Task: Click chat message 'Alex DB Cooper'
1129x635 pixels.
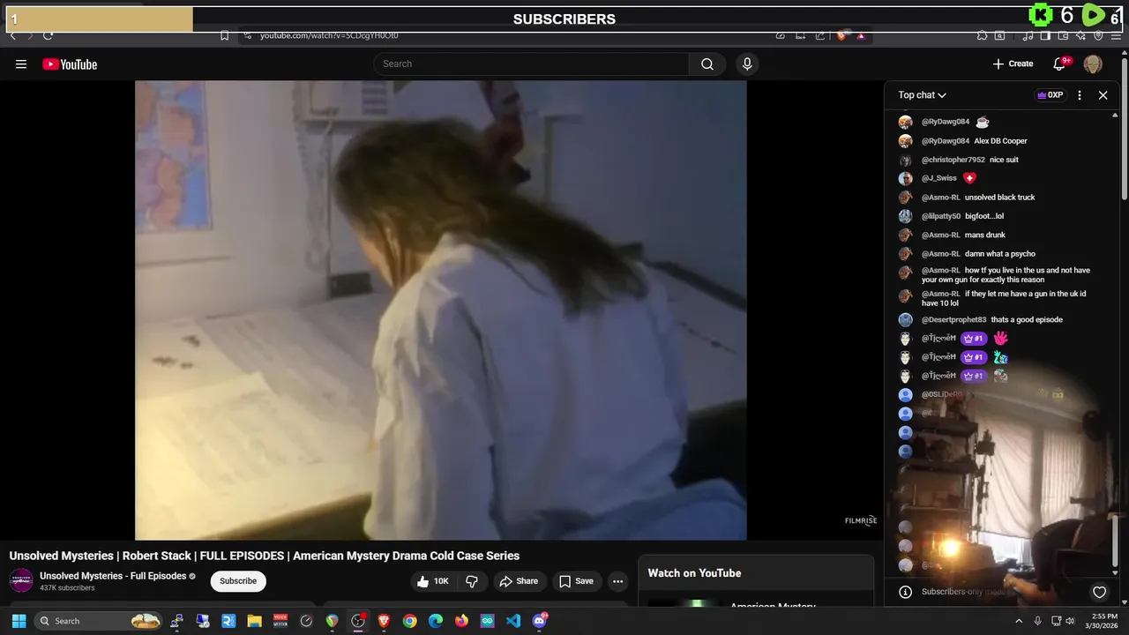Action: tap(1000, 141)
